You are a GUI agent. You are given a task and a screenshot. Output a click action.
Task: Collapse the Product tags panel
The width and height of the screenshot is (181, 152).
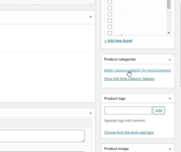[x=170, y=98]
